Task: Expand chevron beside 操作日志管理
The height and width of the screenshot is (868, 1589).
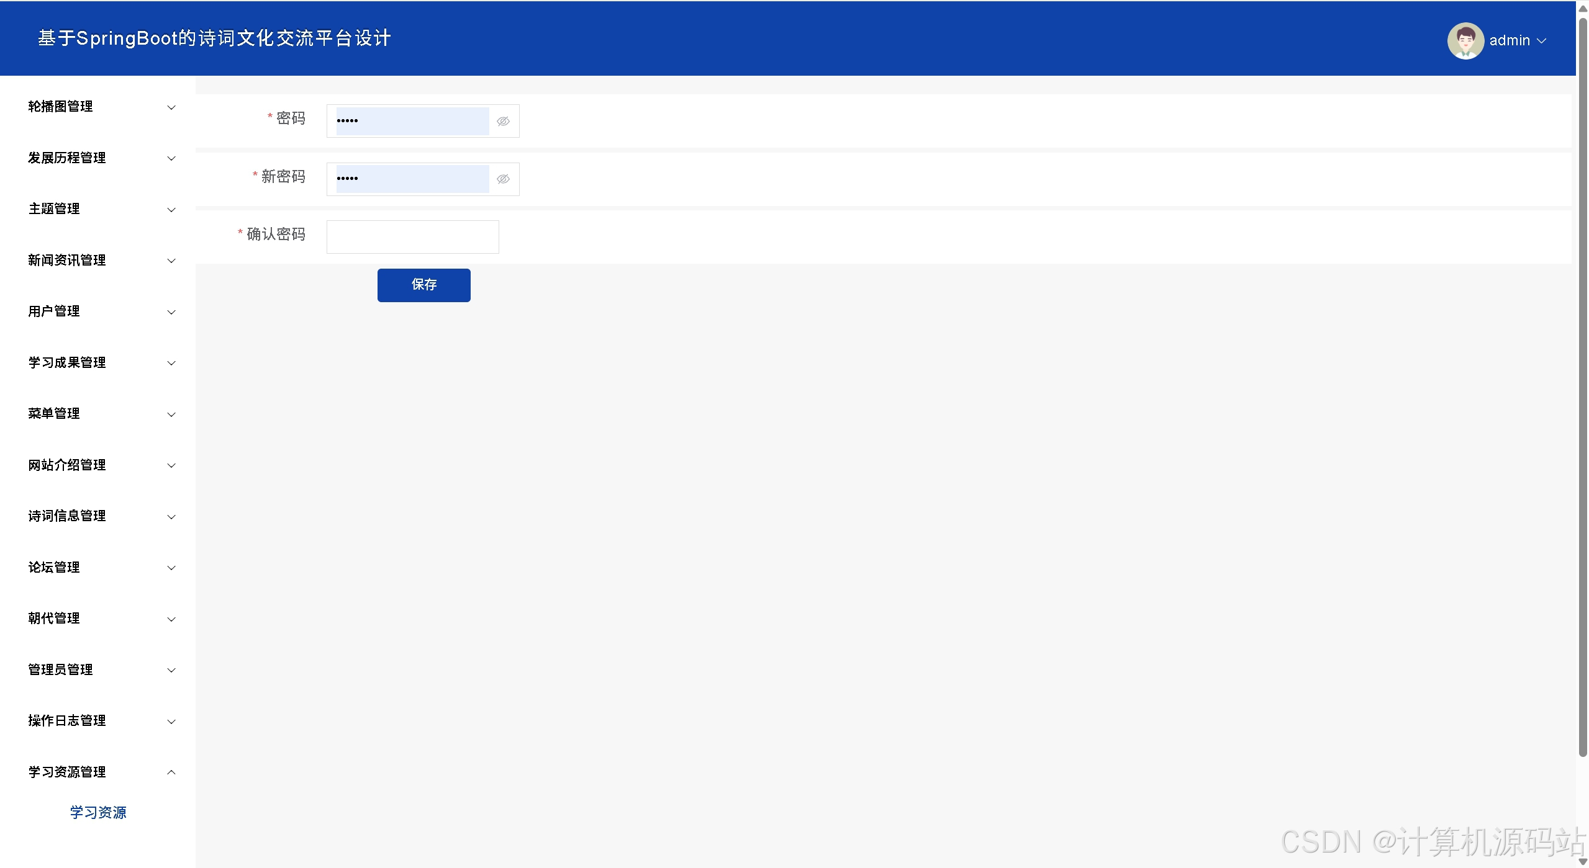Action: 171,722
